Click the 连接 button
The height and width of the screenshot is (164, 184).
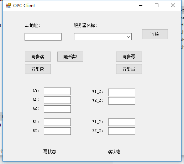tap(155, 34)
